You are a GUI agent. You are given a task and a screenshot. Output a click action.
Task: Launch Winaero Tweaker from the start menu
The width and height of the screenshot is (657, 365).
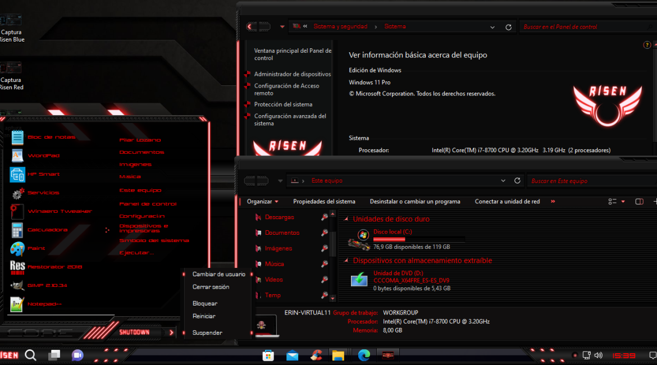pos(59,211)
